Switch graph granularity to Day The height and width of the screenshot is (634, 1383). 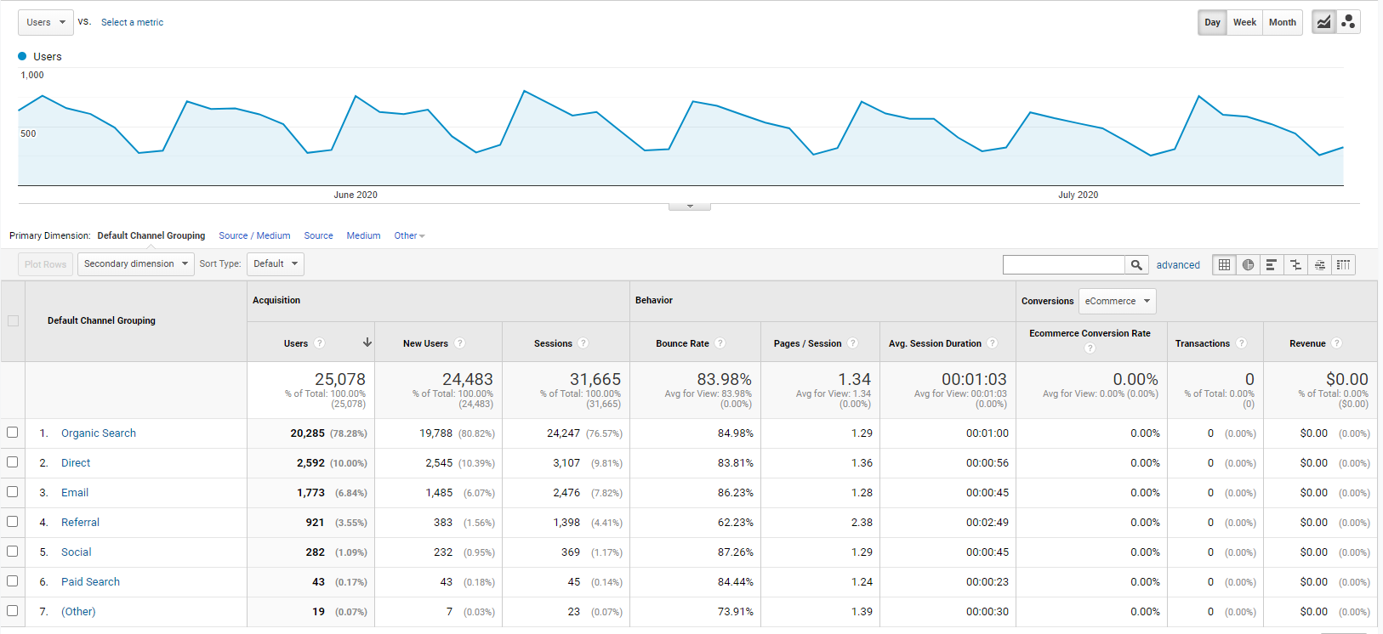click(1212, 22)
